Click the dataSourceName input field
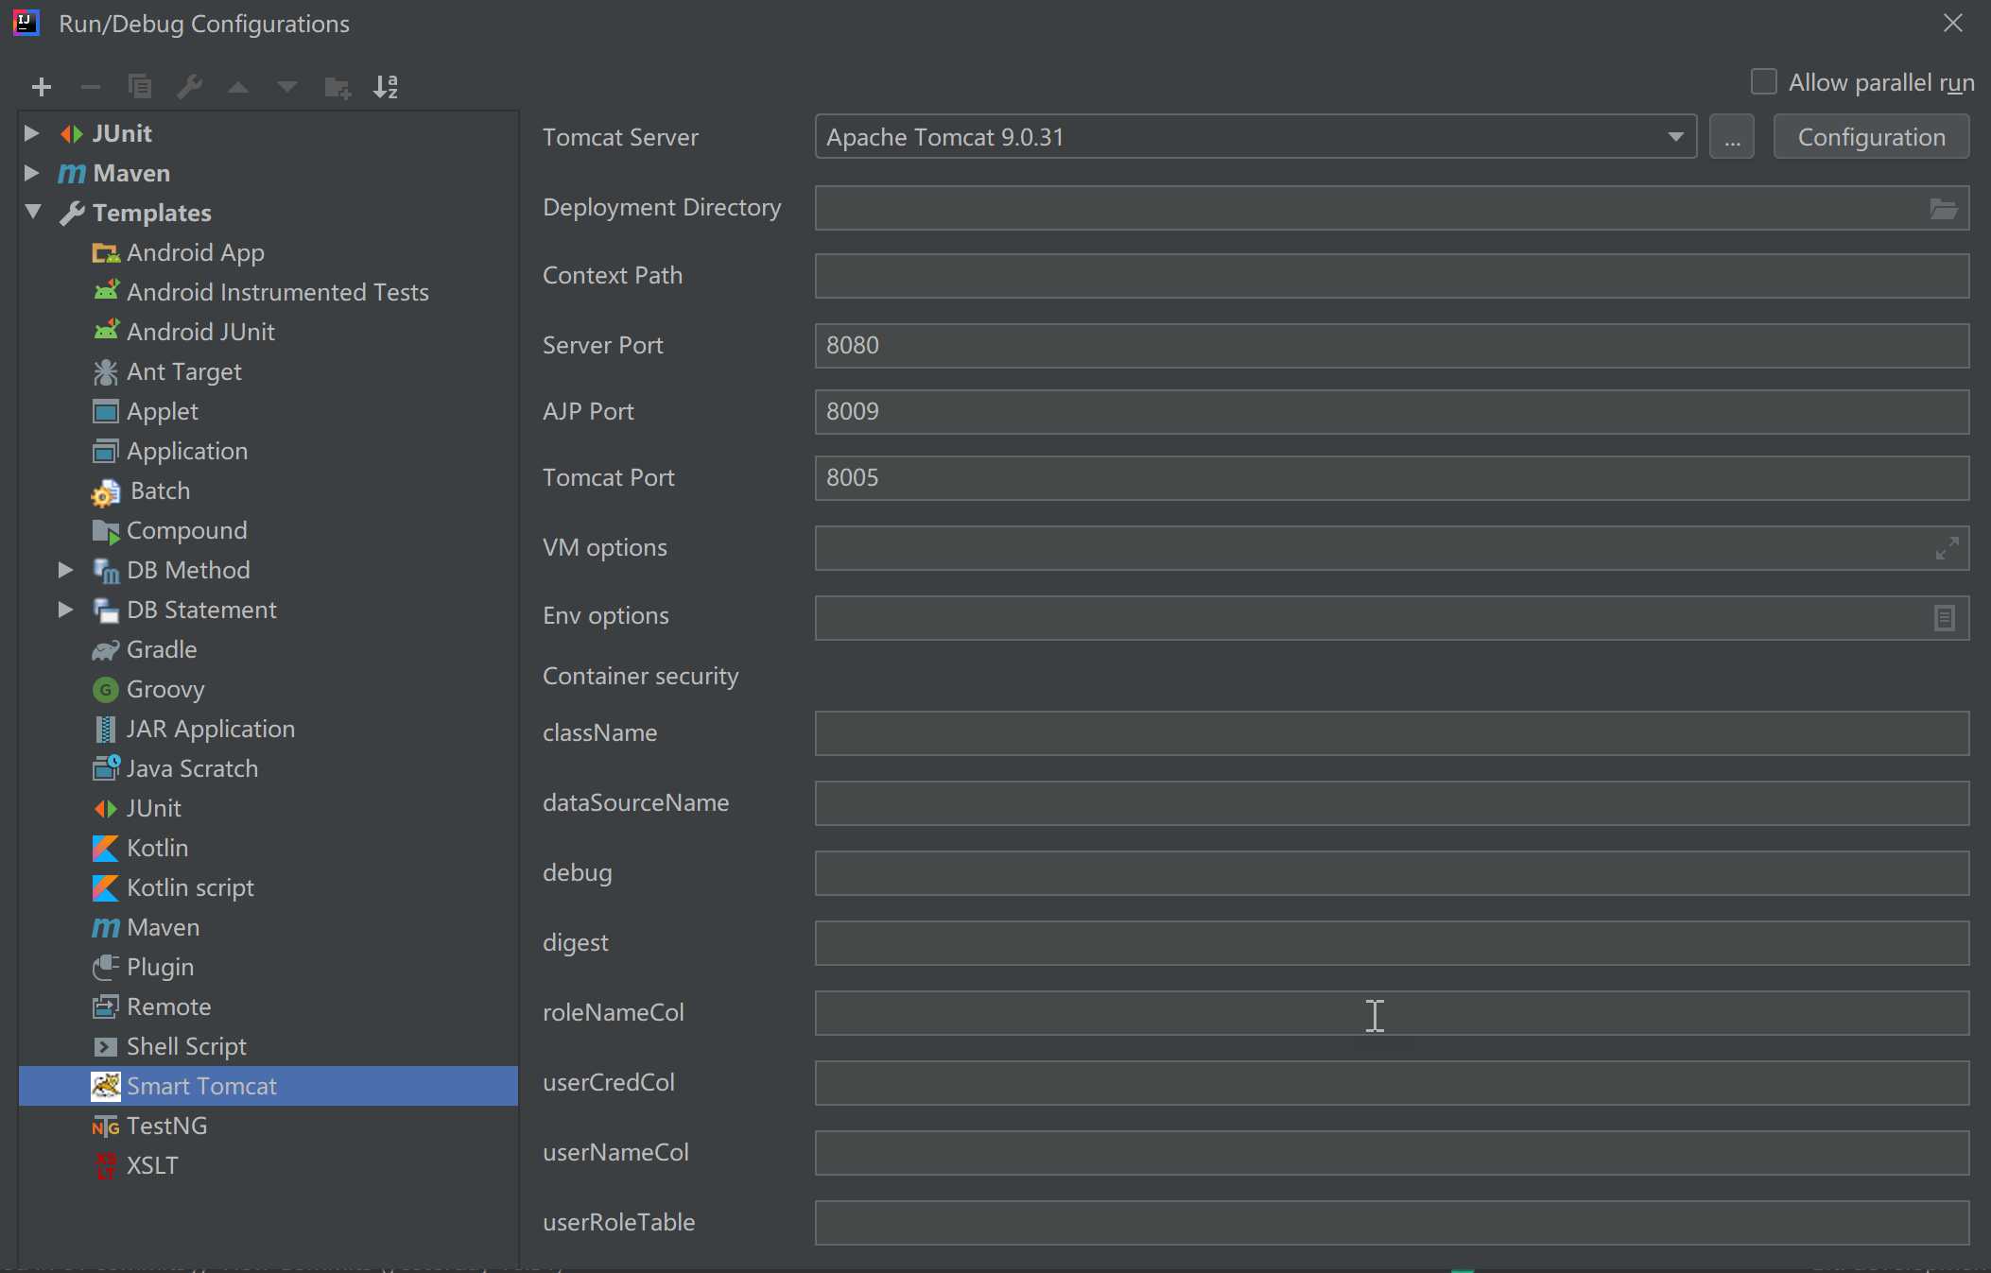Viewport: 1991px width, 1273px height. [x=1392, y=803]
